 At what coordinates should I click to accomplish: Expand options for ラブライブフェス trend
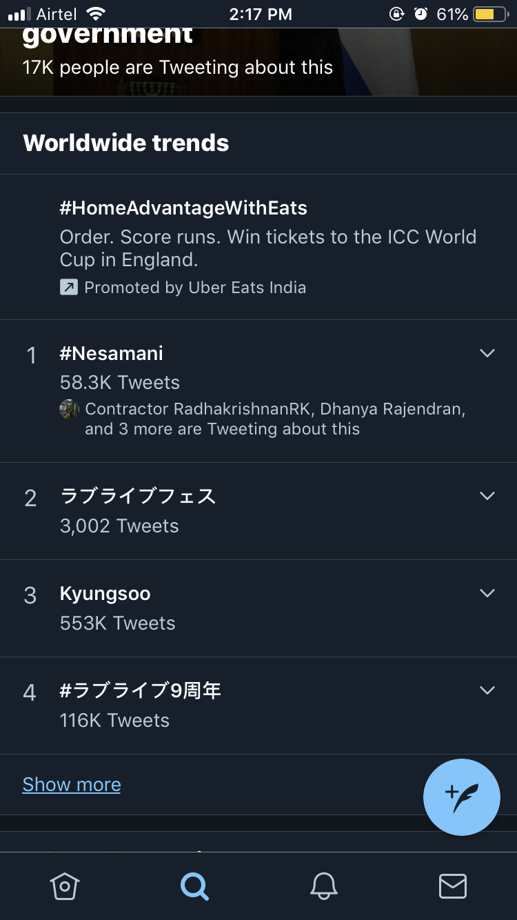(x=487, y=496)
